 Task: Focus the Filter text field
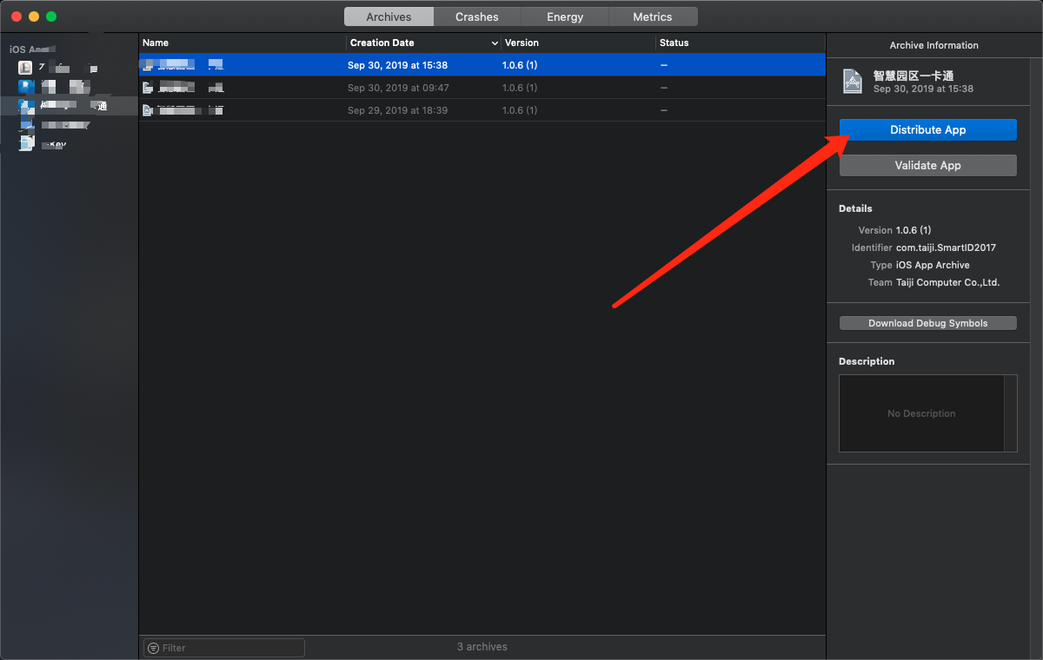pyautogui.click(x=223, y=648)
